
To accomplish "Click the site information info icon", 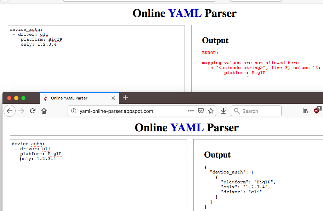I will click(x=73, y=111).
